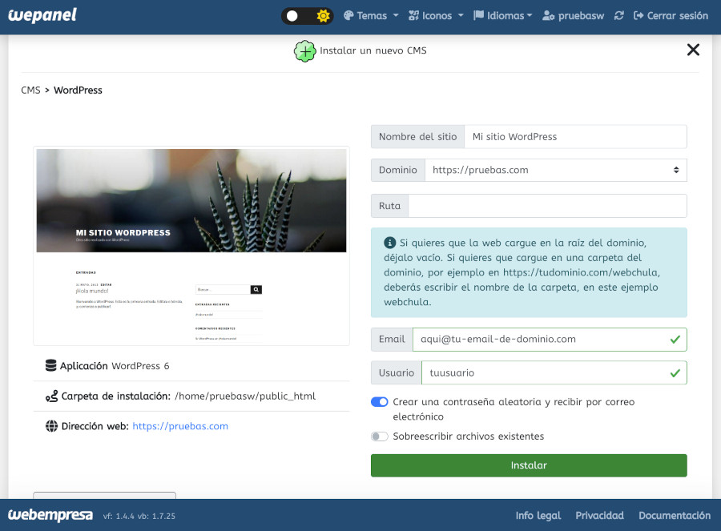
Task: Open Privacidad footer link
Action: click(599, 515)
